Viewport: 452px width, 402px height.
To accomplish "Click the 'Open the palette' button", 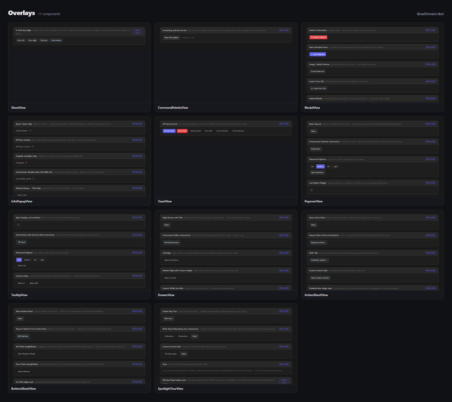I will (171, 38).
